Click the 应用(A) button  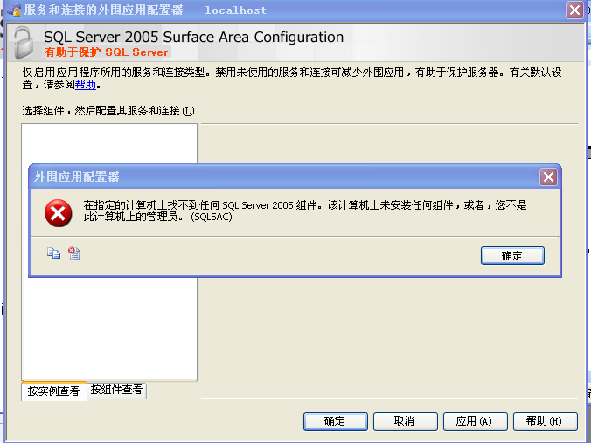click(x=475, y=421)
